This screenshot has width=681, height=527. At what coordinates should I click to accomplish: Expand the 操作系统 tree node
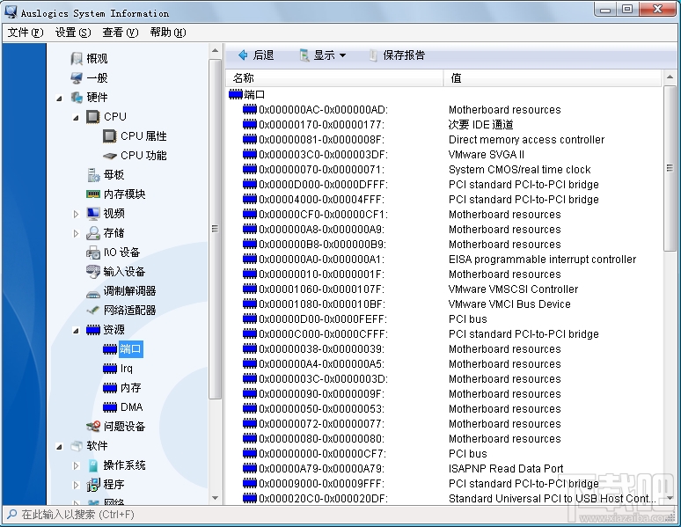tap(76, 465)
